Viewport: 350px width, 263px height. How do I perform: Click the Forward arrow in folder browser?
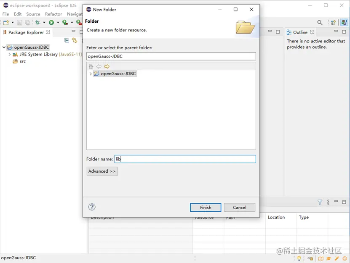coord(107,66)
